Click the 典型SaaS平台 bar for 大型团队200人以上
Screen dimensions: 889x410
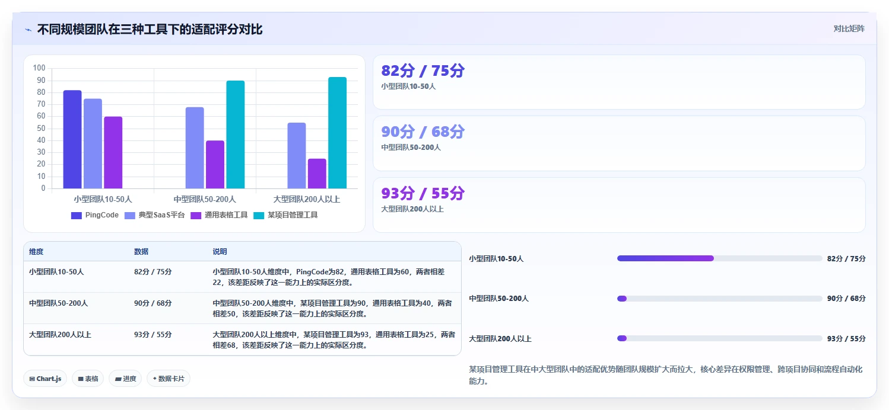tap(297, 155)
